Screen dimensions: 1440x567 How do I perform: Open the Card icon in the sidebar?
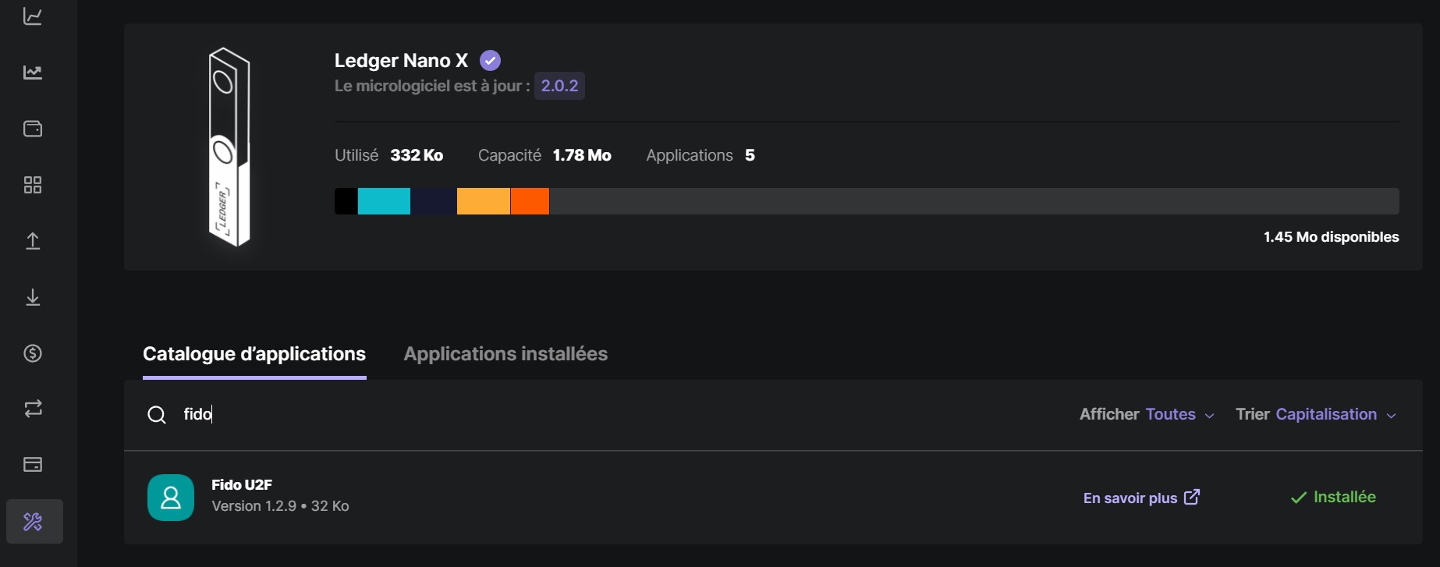33,465
